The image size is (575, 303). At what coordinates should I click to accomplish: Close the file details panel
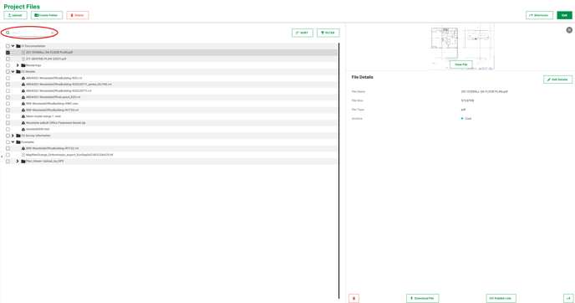569,30
